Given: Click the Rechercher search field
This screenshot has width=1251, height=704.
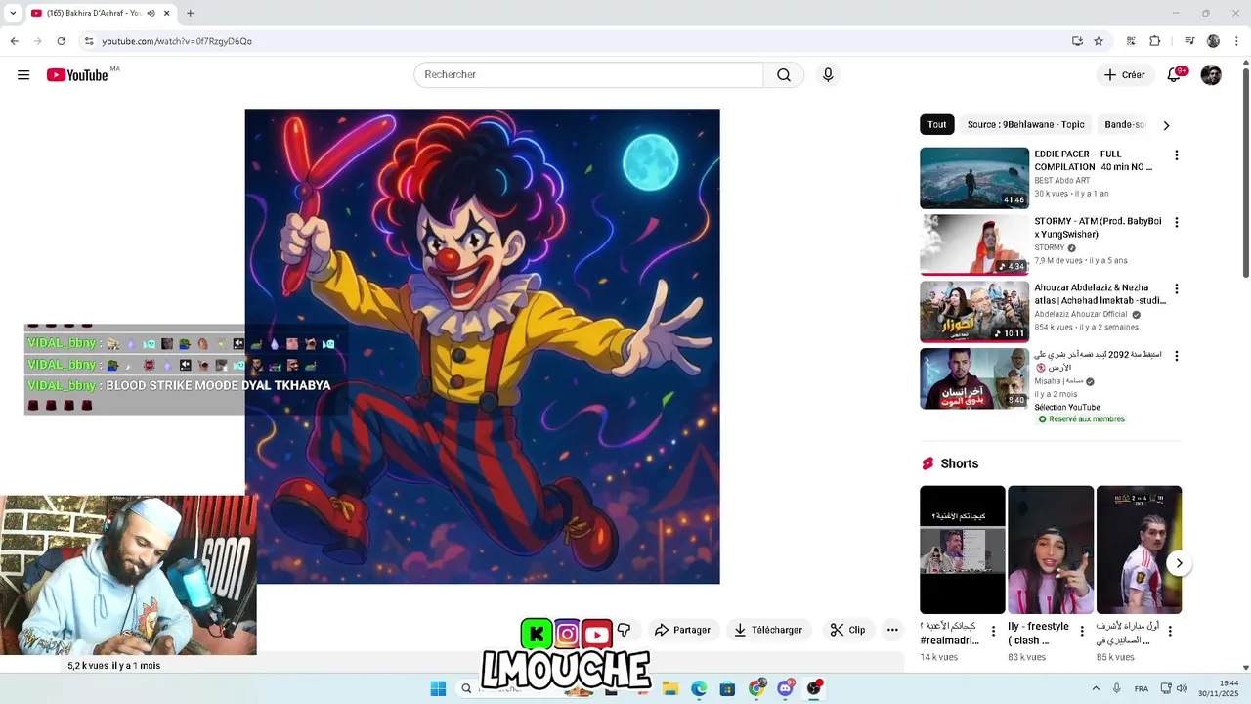Looking at the screenshot, I should coord(588,75).
